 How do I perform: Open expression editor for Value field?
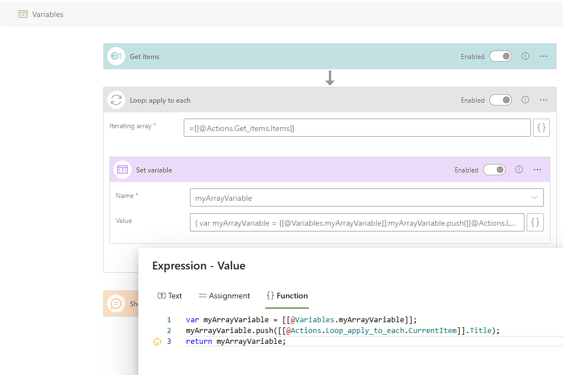point(535,223)
